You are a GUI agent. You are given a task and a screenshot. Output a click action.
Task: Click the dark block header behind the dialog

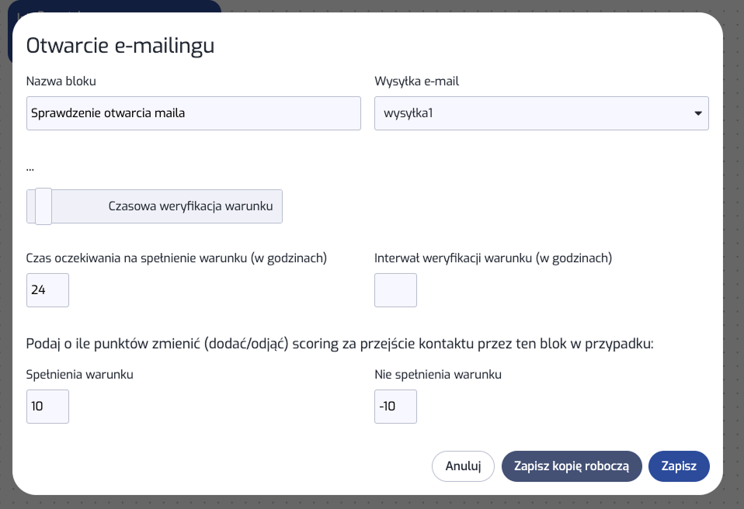(x=114, y=6)
